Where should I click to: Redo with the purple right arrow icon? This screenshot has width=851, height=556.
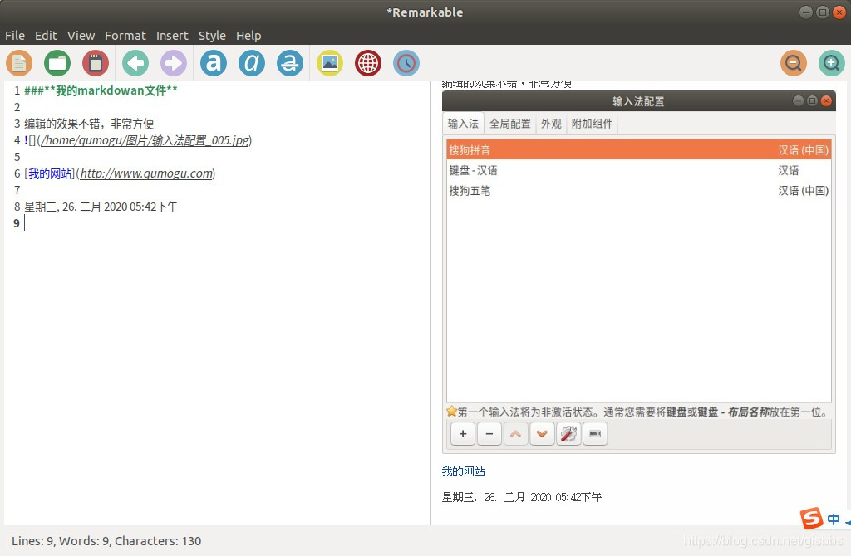click(x=174, y=63)
